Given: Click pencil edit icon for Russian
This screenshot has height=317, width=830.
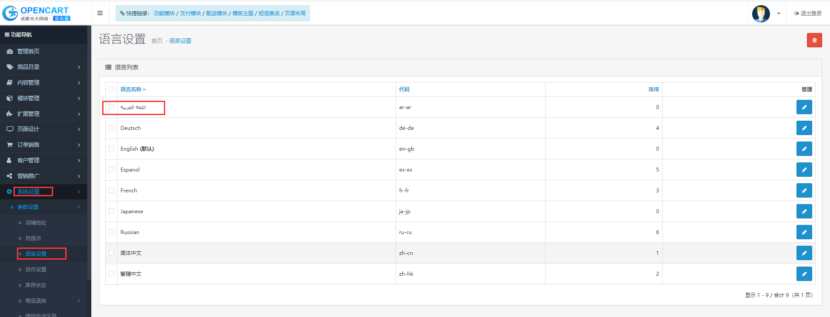Looking at the screenshot, I should click(x=804, y=232).
